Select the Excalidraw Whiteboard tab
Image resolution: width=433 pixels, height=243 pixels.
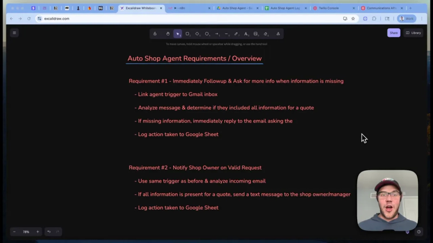click(141, 8)
